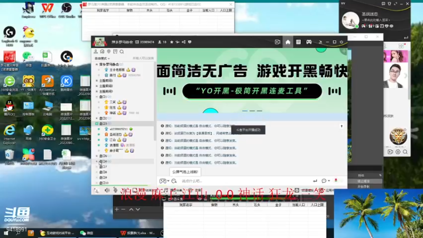Click the microphone icon in bottom bar
The width and height of the screenshot is (423, 238).
pyautogui.click(x=115, y=190)
